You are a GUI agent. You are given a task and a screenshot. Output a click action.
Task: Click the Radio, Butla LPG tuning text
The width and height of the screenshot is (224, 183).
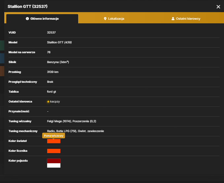point(62,131)
